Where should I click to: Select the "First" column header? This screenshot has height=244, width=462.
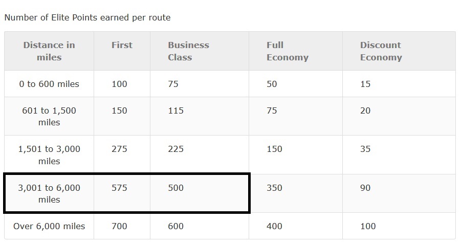[122, 45]
